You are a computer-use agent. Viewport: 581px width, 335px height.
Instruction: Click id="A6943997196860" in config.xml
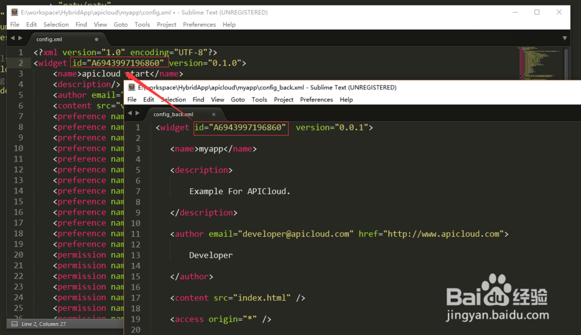point(118,63)
